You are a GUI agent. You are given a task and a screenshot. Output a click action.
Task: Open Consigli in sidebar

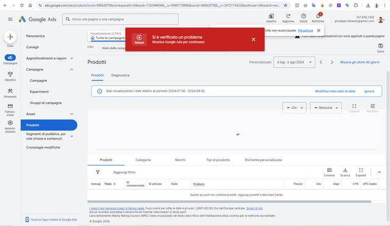[x=32, y=47]
